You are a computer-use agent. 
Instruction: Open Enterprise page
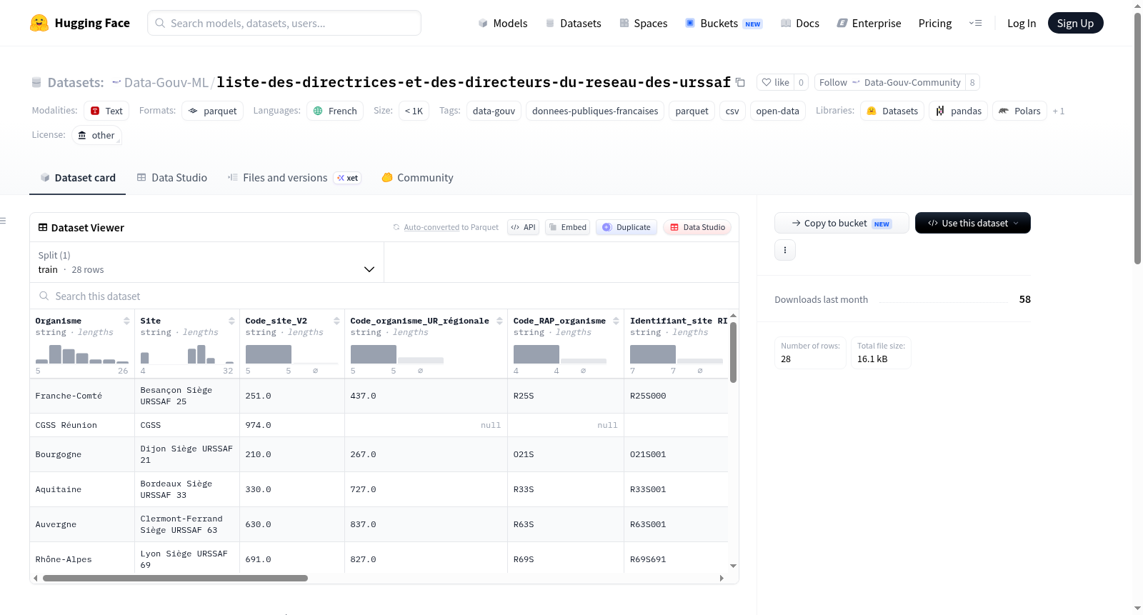coord(869,24)
